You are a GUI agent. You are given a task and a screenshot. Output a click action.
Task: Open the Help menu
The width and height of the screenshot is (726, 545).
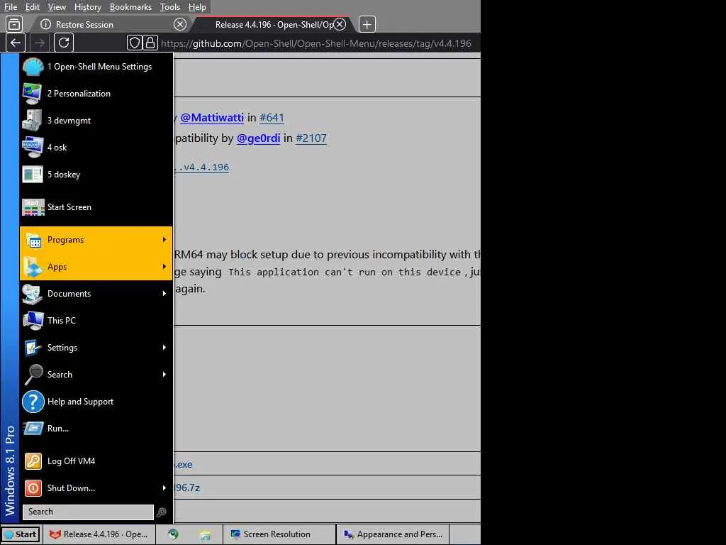(197, 7)
